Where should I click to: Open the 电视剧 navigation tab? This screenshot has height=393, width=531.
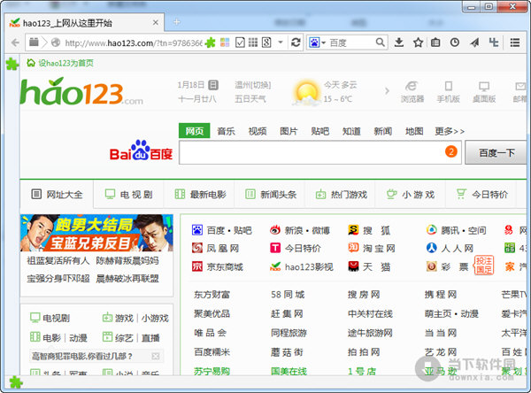tap(128, 195)
